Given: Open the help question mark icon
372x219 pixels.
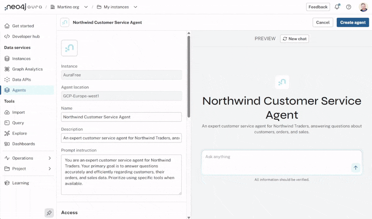Looking at the screenshot, I should coord(349,7).
